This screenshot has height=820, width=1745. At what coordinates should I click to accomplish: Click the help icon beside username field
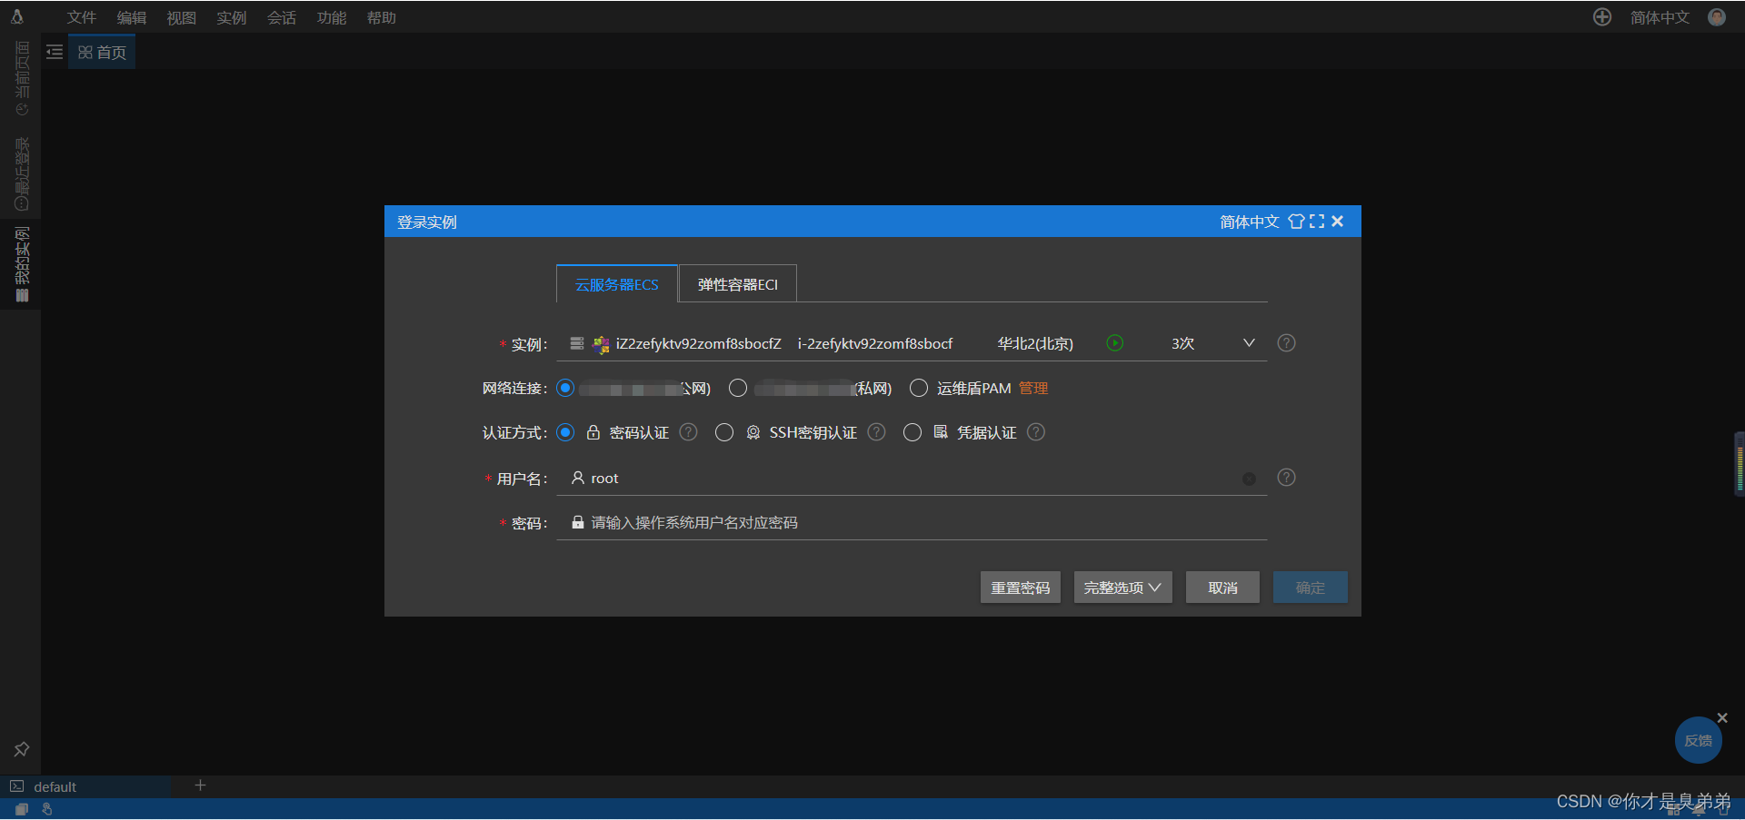click(x=1286, y=478)
